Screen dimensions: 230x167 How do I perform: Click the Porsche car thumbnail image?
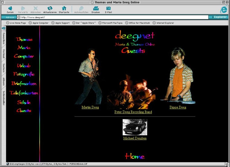(x=135, y=127)
